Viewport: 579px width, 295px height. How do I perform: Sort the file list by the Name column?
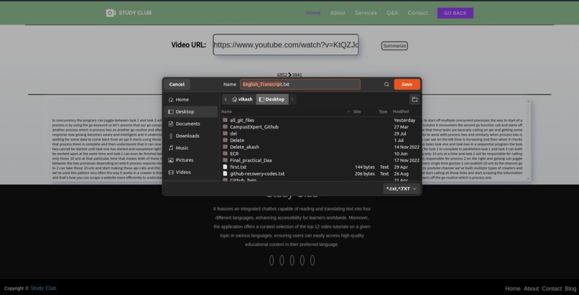point(227,111)
